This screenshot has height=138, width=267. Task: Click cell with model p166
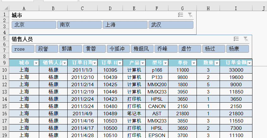click(157, 70)
